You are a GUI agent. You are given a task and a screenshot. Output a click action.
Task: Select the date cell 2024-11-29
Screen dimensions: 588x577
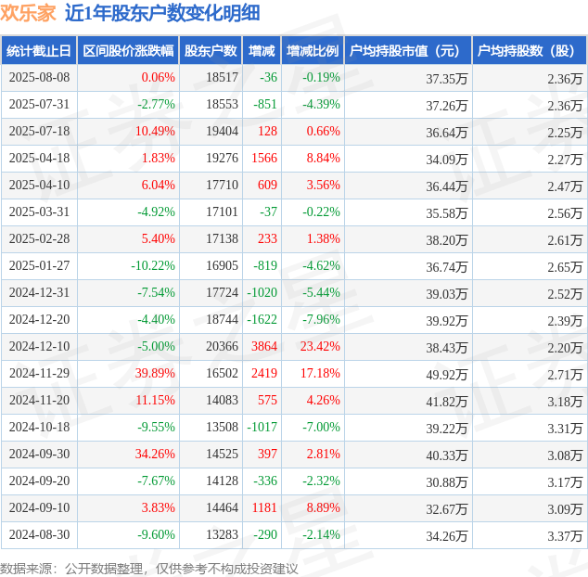tap(39, 373)
